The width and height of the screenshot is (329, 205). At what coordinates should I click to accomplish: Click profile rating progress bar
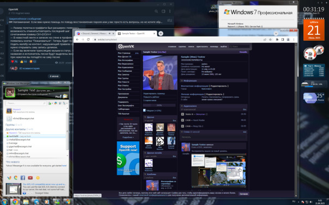pos(159,105)
